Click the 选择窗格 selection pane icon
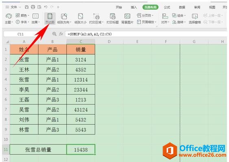 click(x=195, y=16)
